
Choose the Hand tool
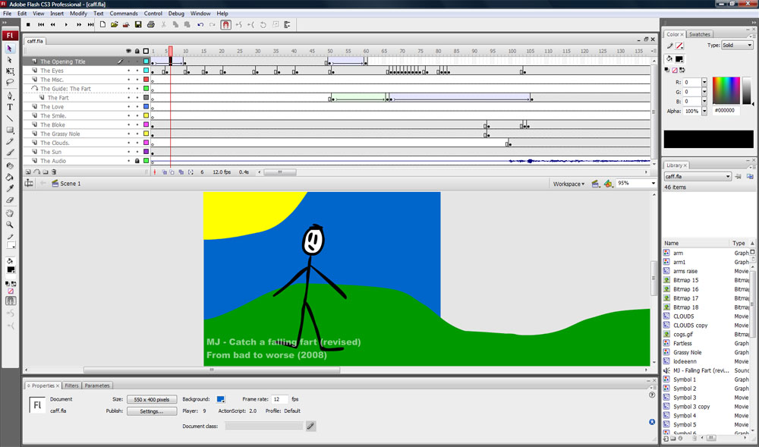tap(10, 213)
